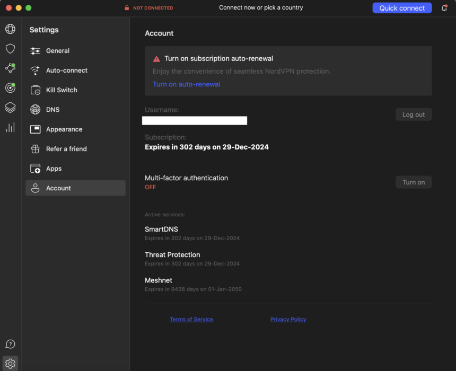Open the VPN servers globe icon
The width and height of the screenshot is (456, 371).
[x=10, y=29]
